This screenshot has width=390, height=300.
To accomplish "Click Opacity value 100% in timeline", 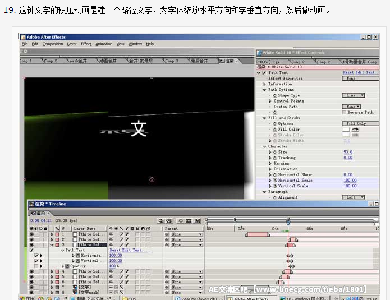I will coord(114,266).
